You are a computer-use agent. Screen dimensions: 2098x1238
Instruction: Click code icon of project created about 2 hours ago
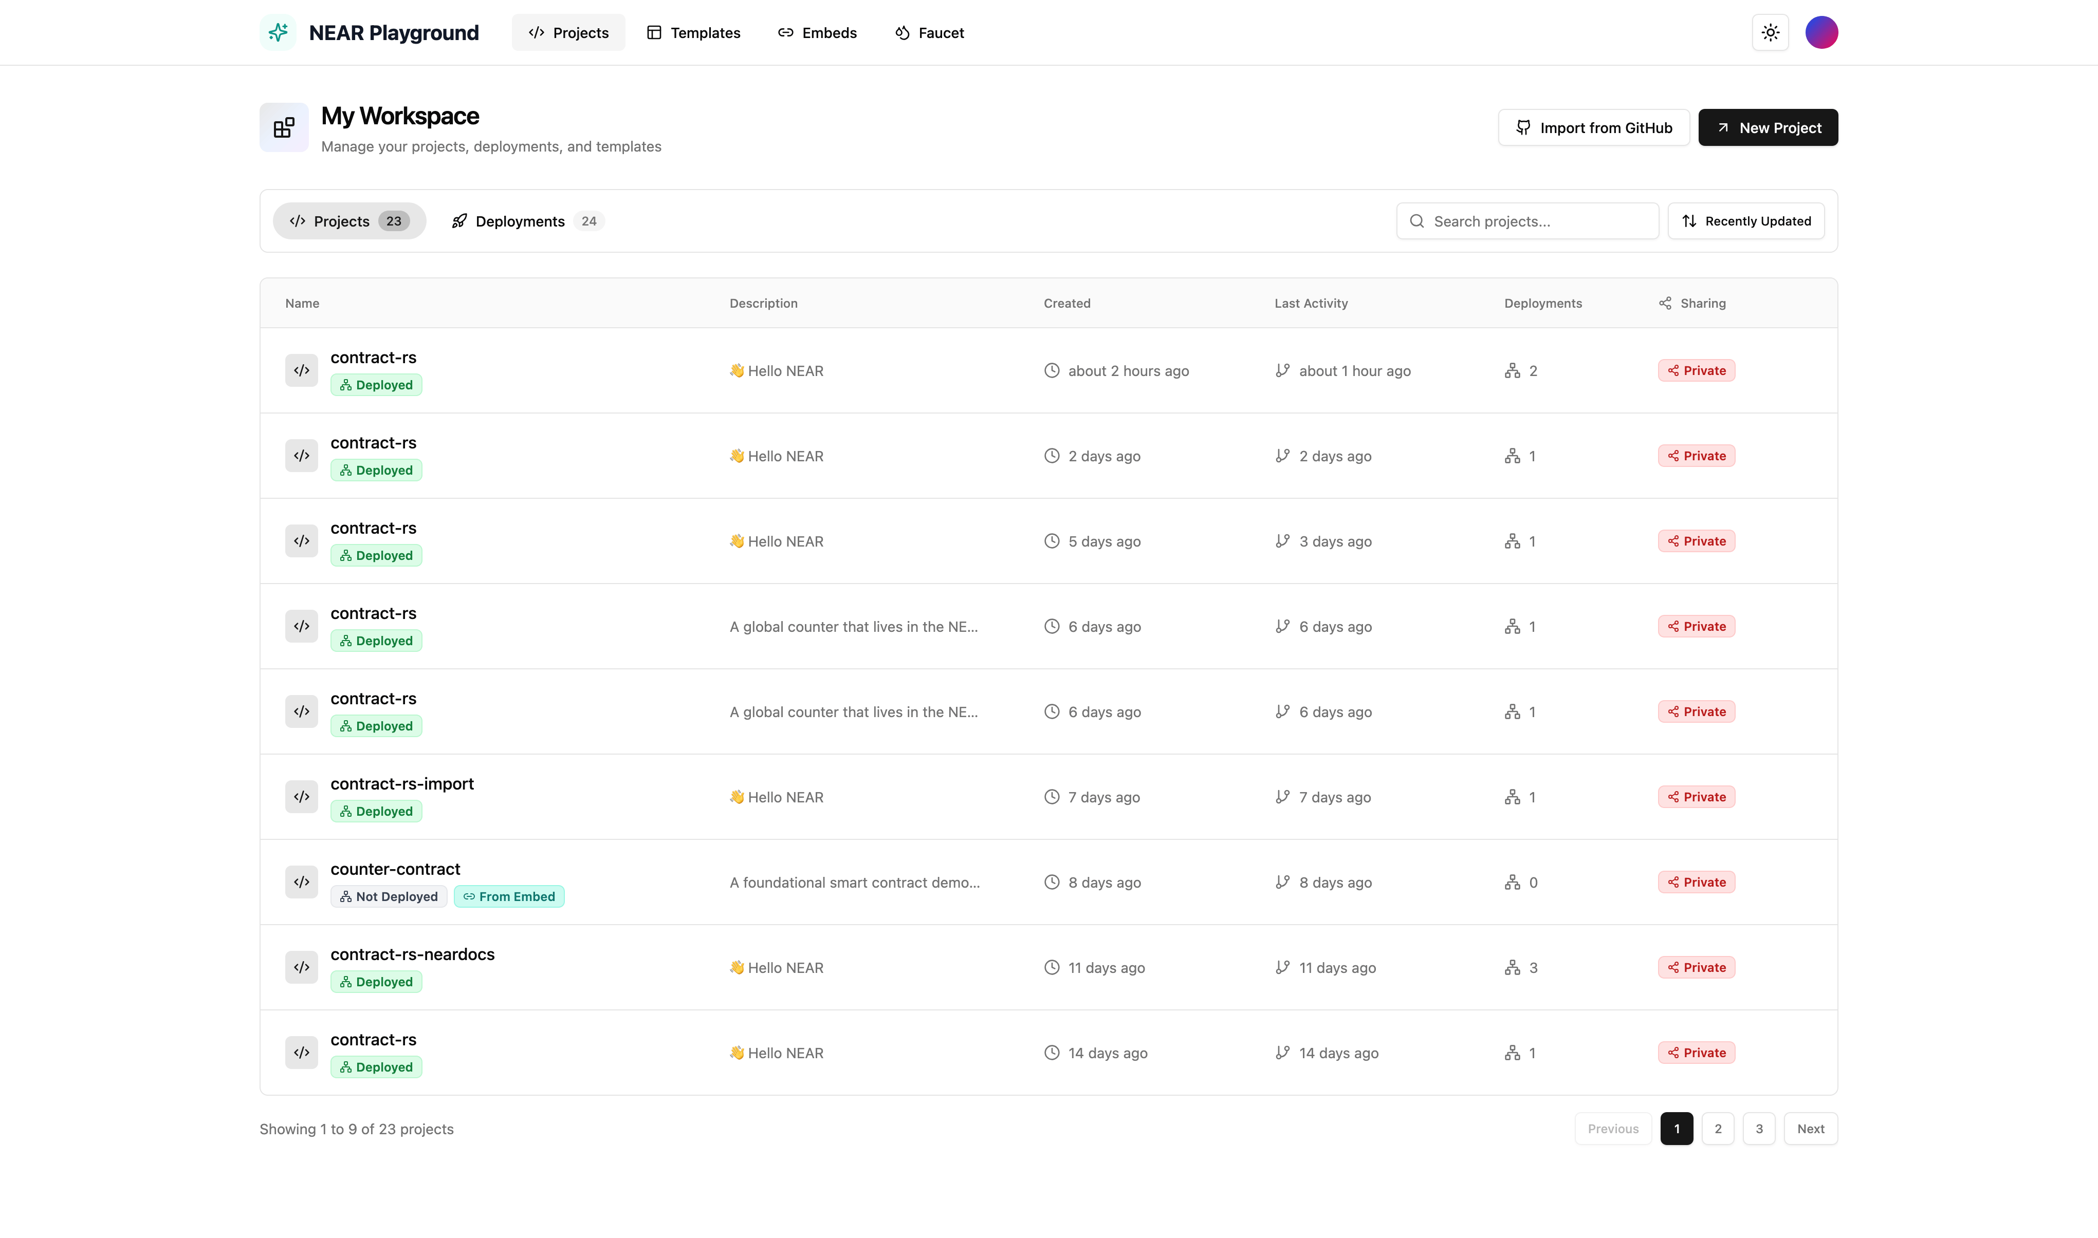(301, 370)
